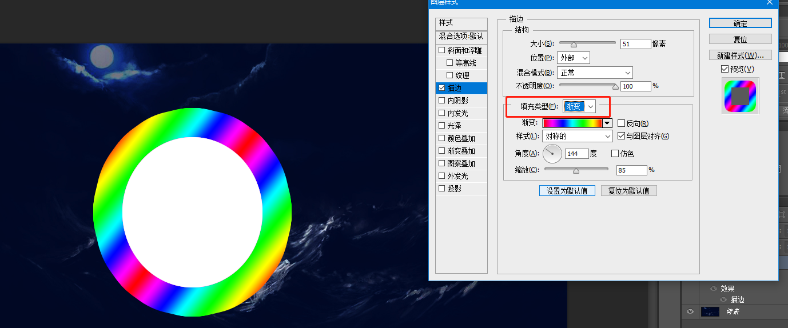Click the angle field showing 144
788x328 pixels.
click(x=576, y=154)
